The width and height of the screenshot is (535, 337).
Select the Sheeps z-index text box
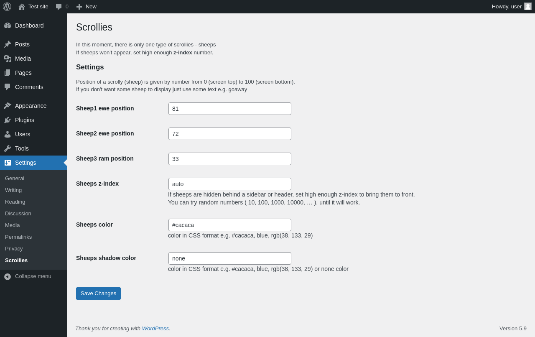click(x=230, y=184)
